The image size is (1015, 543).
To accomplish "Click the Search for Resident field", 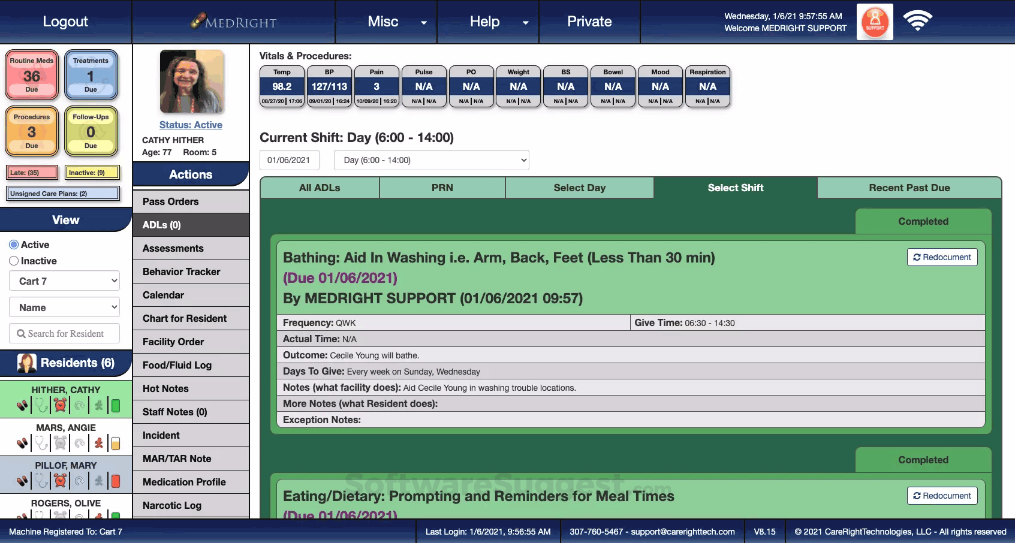I will pyautogui.click(x=65, y=333).
